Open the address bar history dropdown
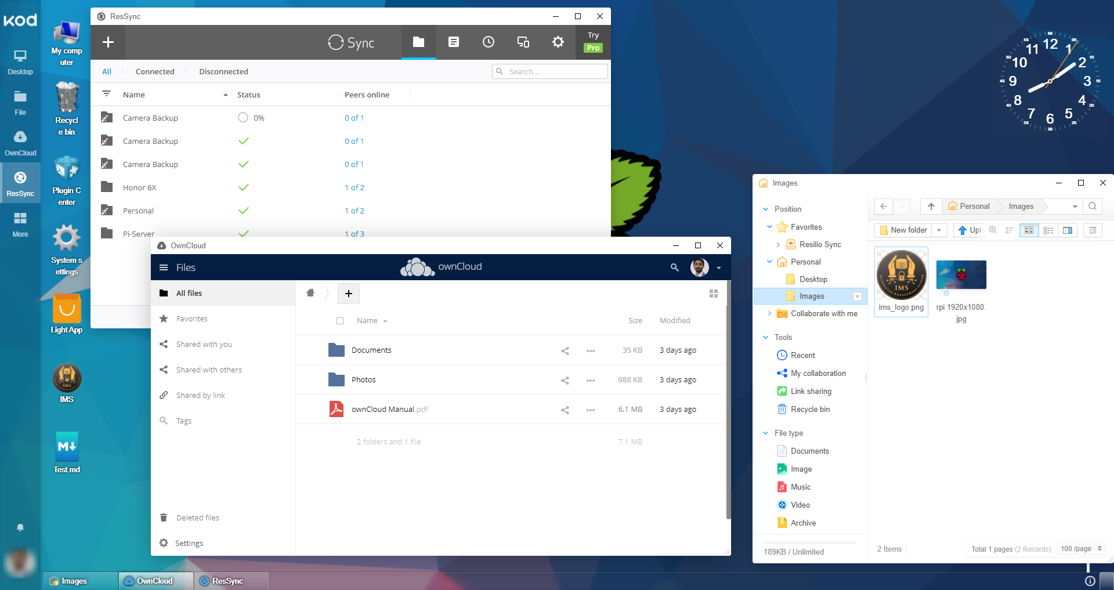 1075,206
